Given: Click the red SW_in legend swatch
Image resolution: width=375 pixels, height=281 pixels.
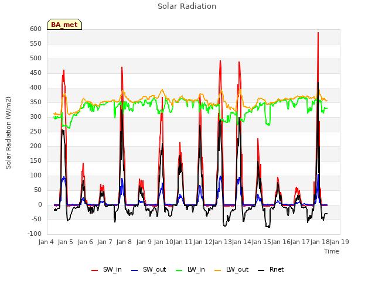Looking at the screenshot, I should 95,270.
